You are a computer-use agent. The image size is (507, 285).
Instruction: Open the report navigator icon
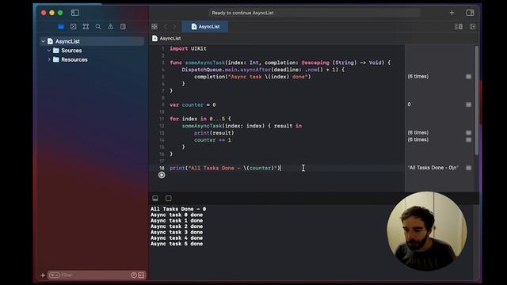(x=123, y=26)
